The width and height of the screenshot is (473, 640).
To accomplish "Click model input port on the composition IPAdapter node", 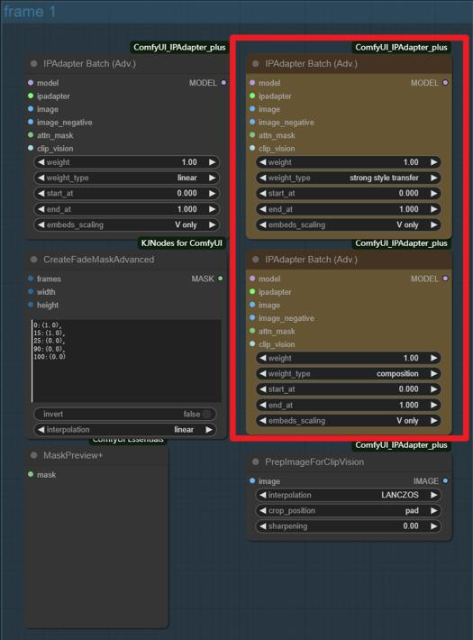I will click(252, 279).
